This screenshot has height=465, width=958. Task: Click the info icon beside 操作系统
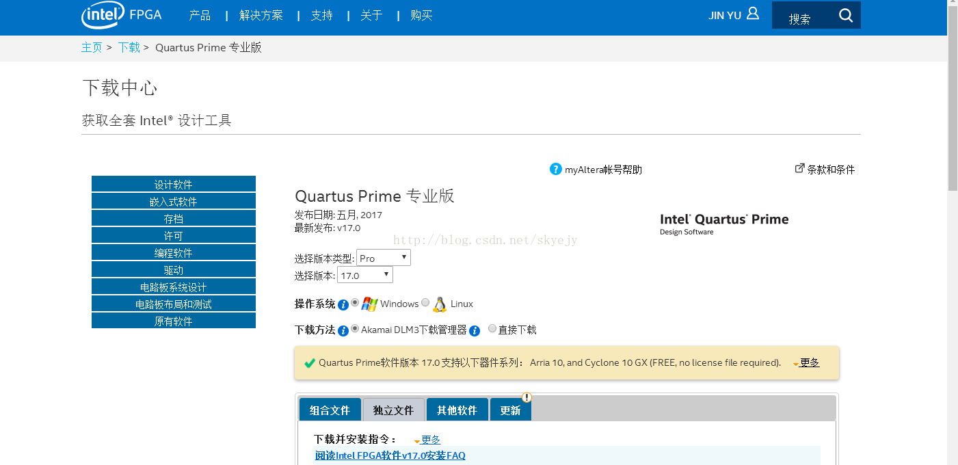tap(343, 305)
